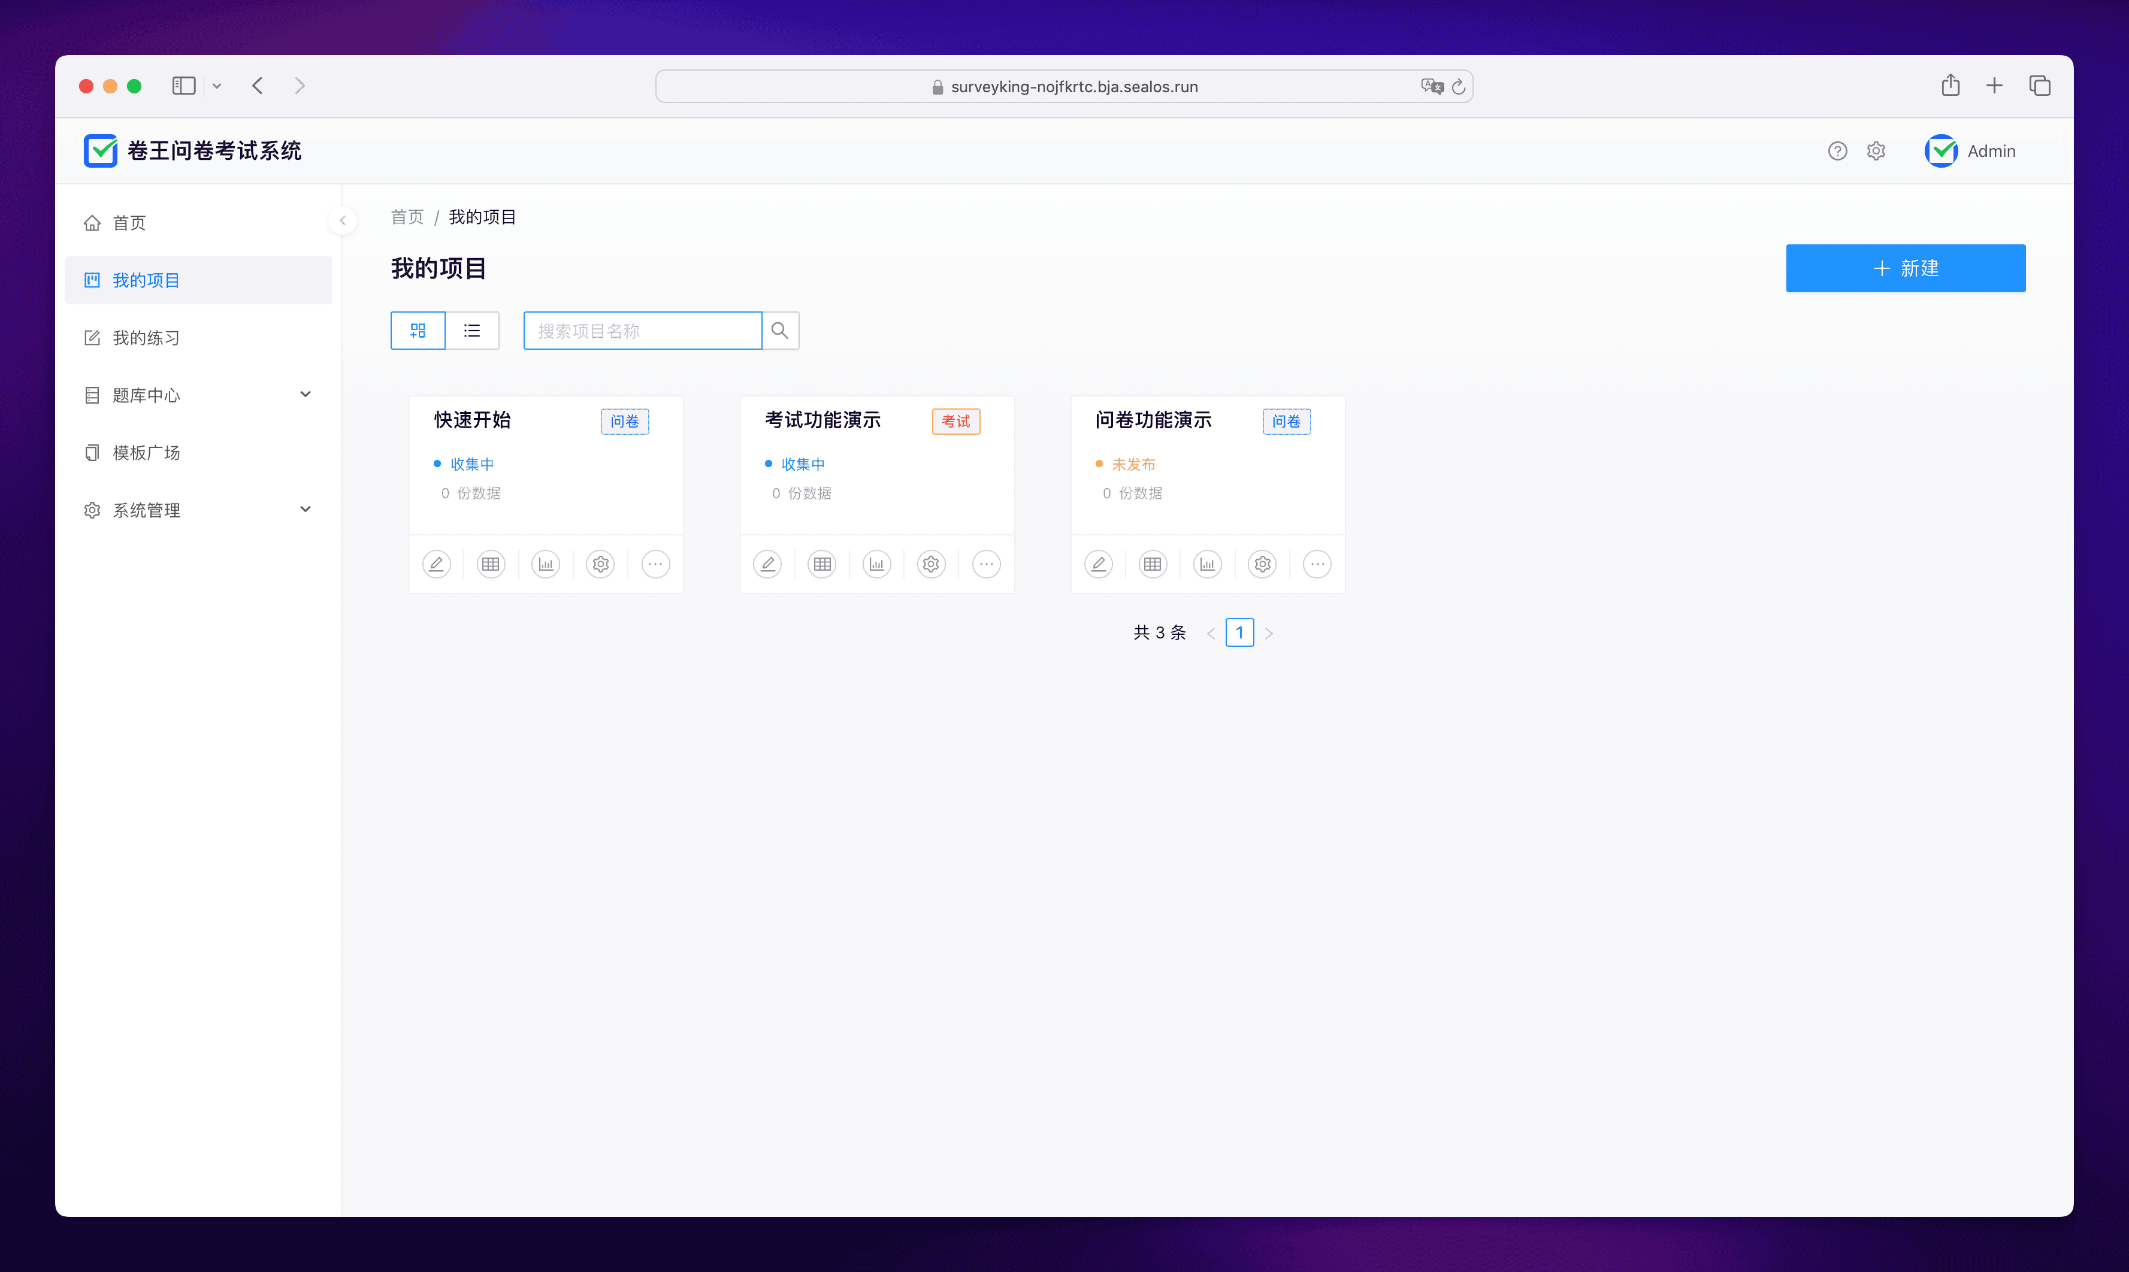Image resolution: width=2129 pixels, height=1272 pixels.
Task: Open settings gear for 问卷功能演示 project
Action: click(1263, 564)
